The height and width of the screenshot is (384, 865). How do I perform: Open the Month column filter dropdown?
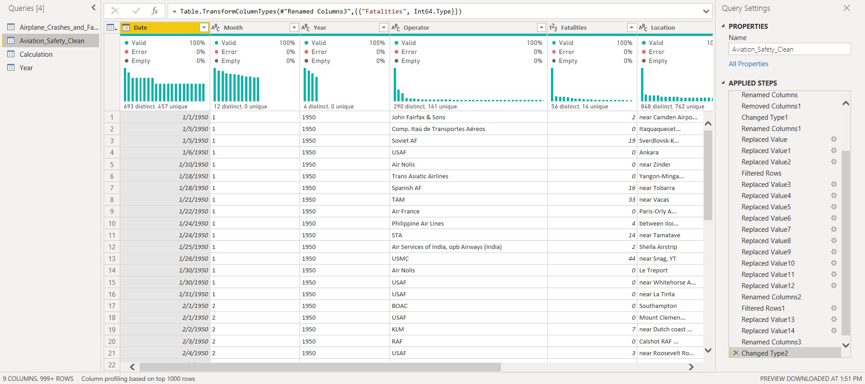pyautogui.click(x=294, y=27)
